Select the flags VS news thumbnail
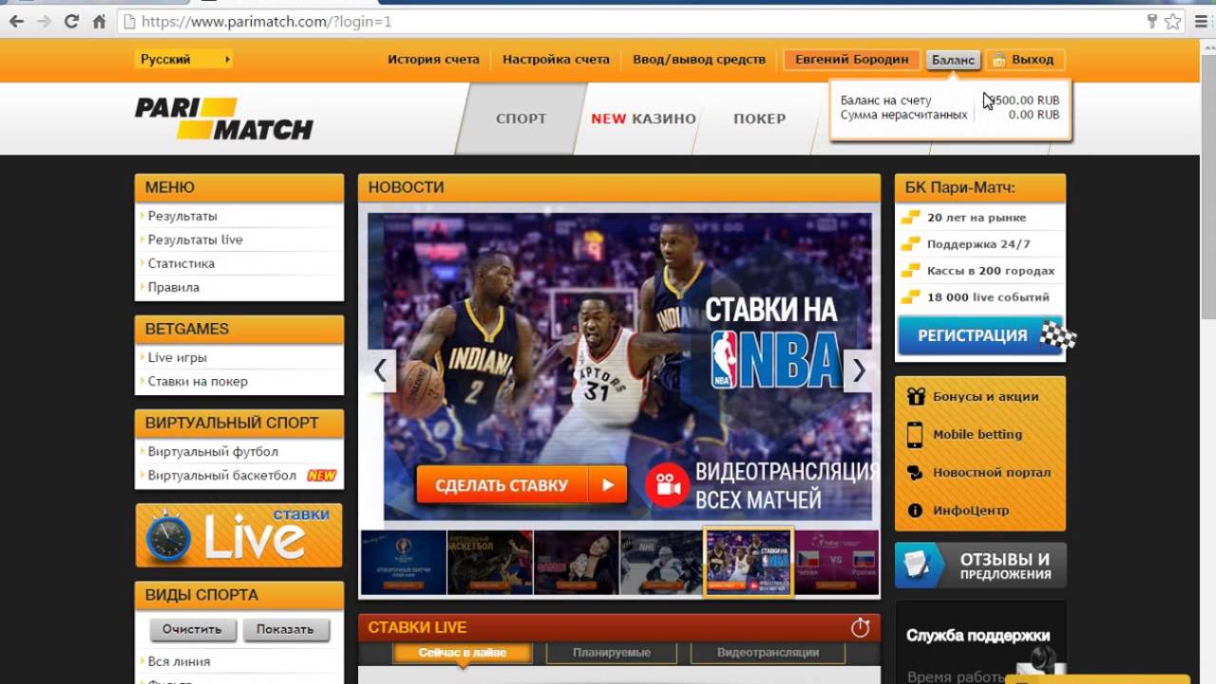Viewport: 1216px width, 684px height. click(837, 562)
